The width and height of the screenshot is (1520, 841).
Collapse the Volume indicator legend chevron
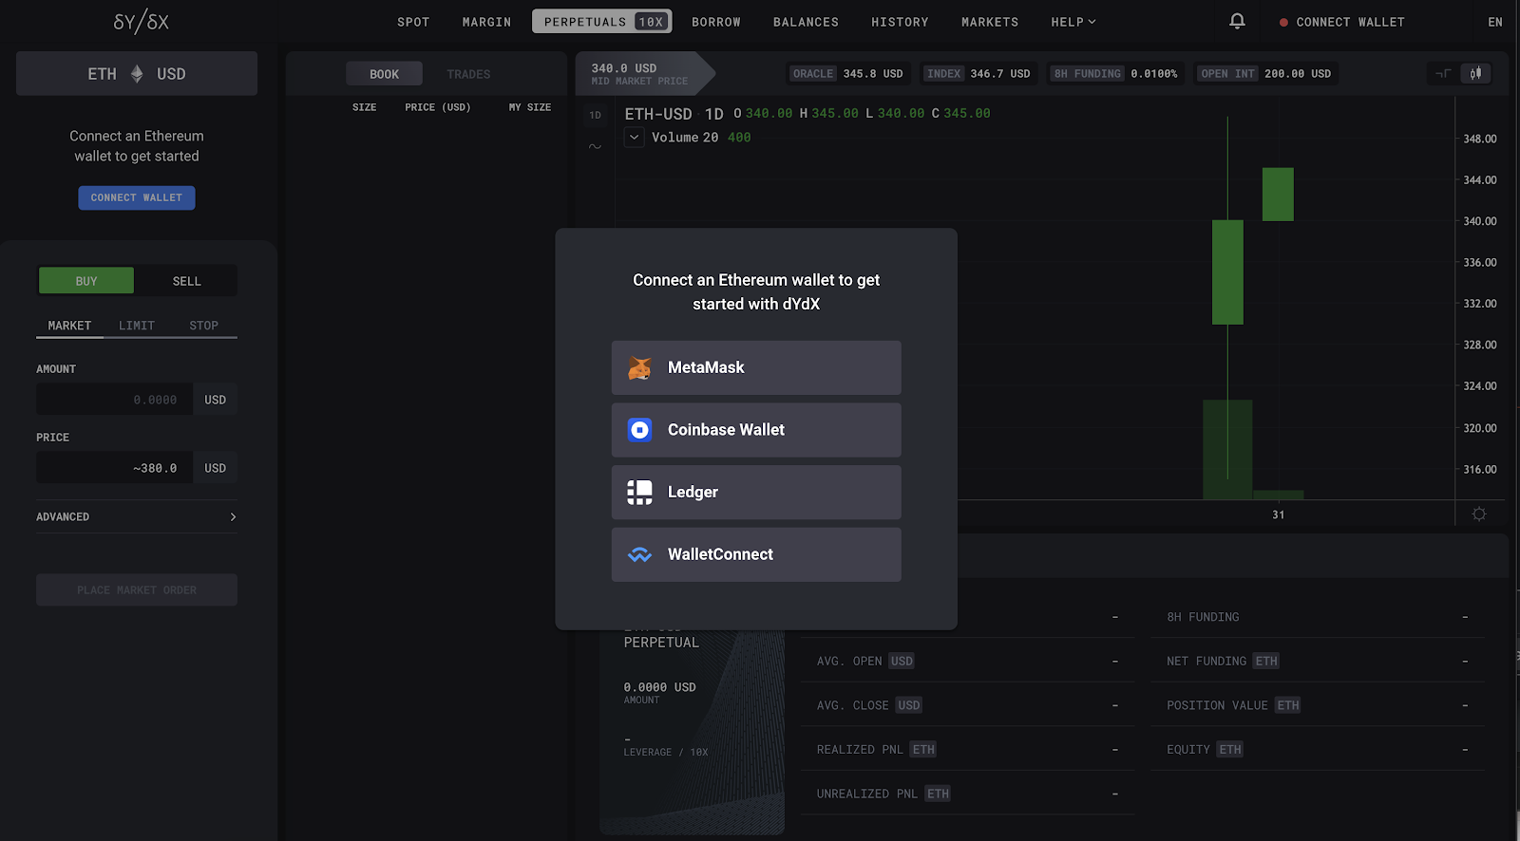[635, 138]
